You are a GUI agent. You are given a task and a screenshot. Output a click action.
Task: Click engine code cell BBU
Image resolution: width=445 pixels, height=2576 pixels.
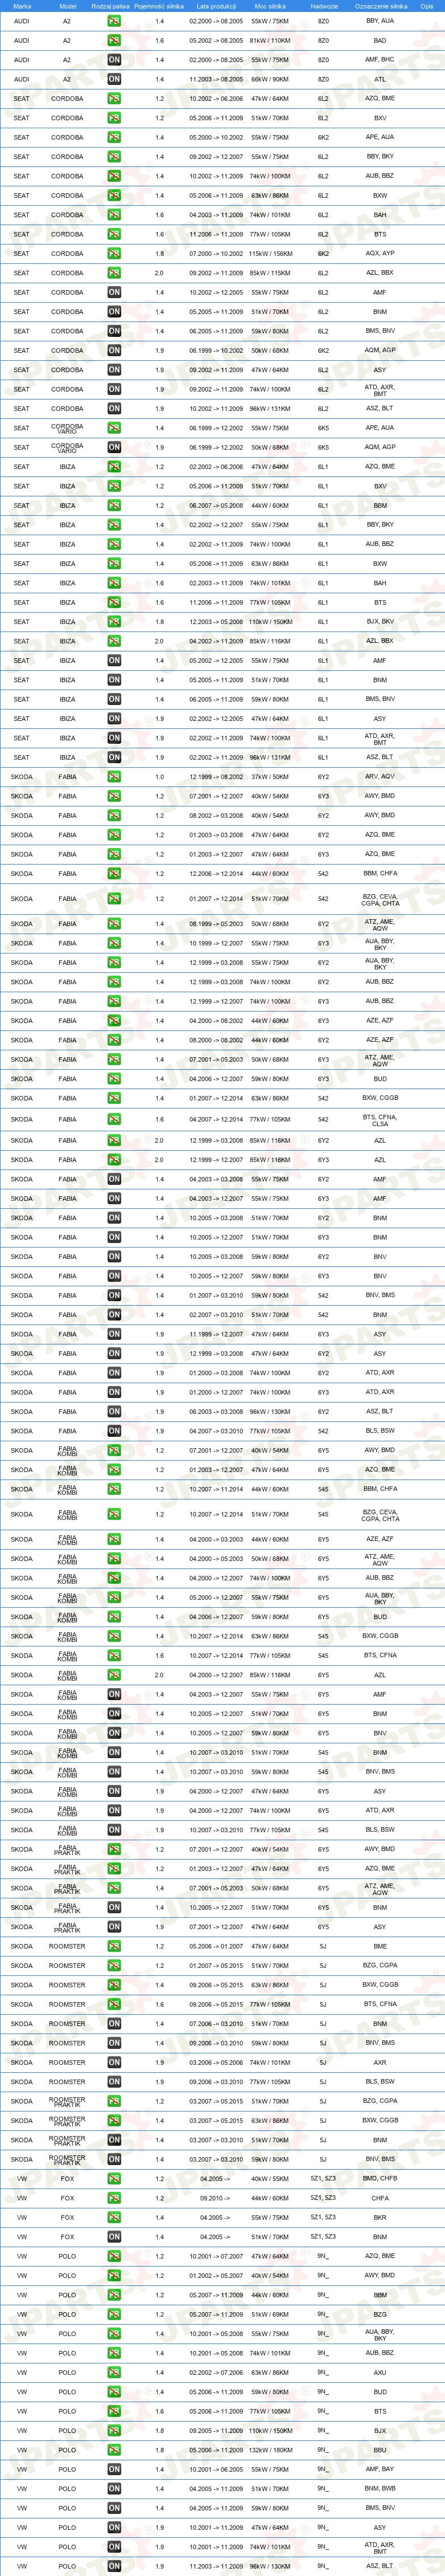click(x=380, y=2451)
